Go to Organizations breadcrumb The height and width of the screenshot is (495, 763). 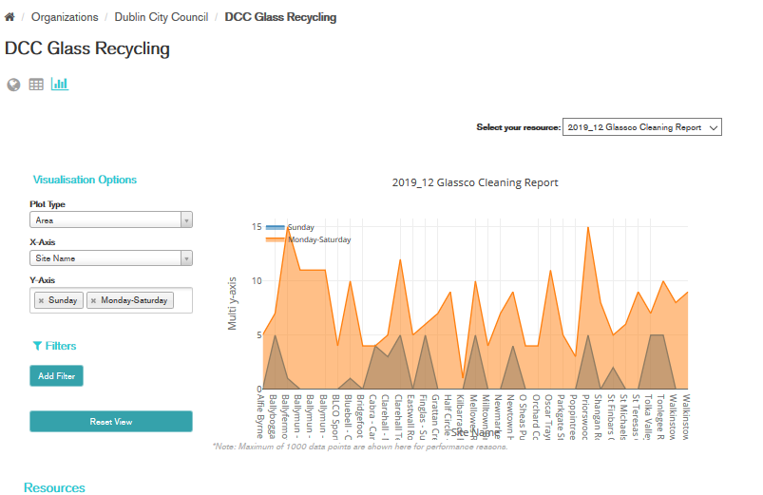click(65, 17)
